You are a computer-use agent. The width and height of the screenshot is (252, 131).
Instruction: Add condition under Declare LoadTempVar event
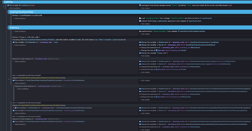pyautogui.click(x=20, y=19)
